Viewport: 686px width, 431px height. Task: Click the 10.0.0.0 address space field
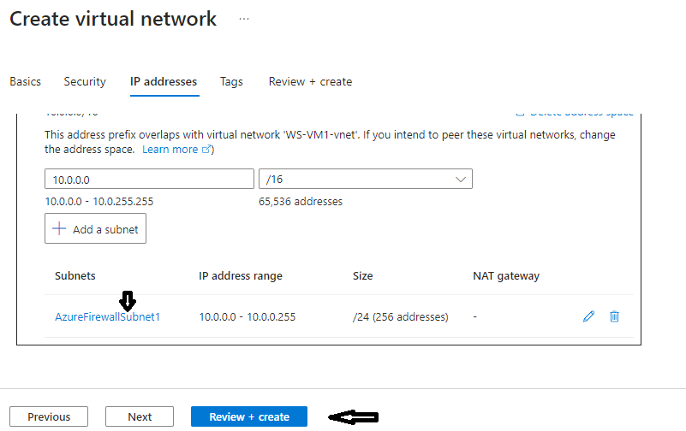pos(149,179)
